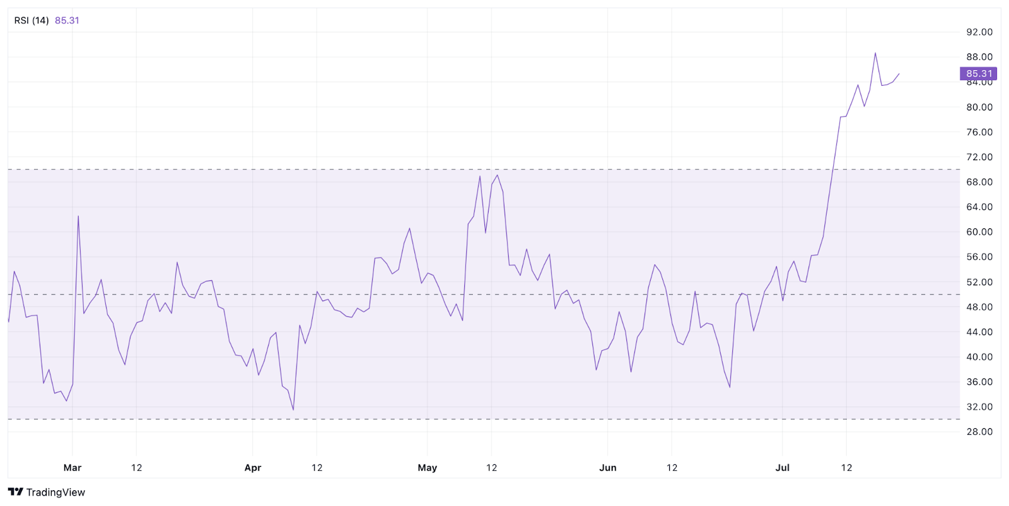
Task: Click the Mar label on time axis
Action: click(x=73, y=468)
